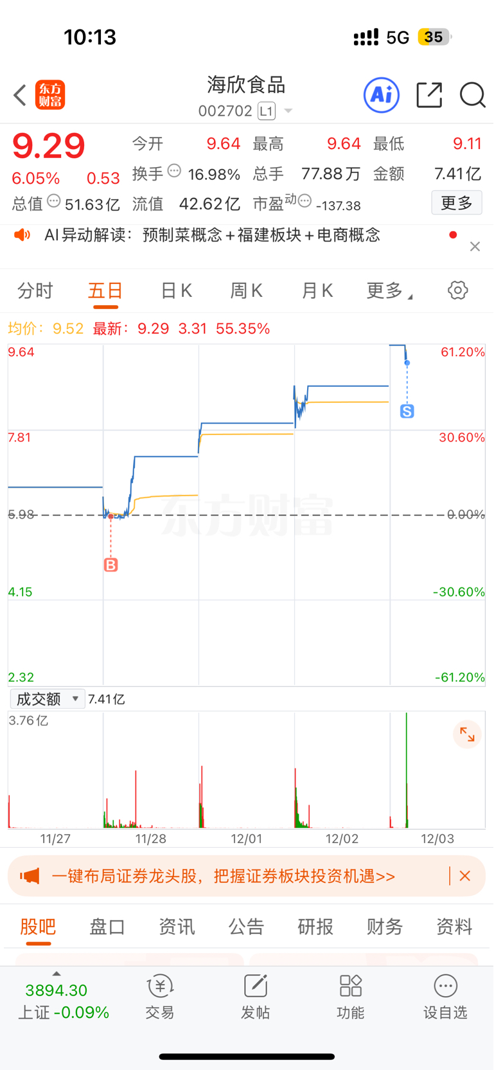494x1070 pixels.
Task: Close the 证券龙头股 promo banner
Action: (x=465, y=876)
